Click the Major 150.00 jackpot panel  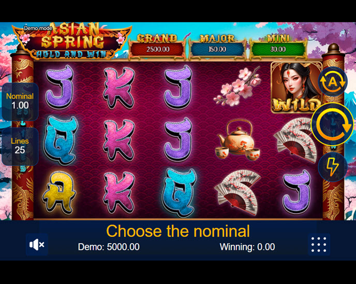point(217,46)
